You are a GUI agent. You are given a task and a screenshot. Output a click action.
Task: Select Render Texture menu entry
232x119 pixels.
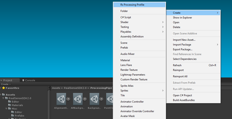[139, 70]
